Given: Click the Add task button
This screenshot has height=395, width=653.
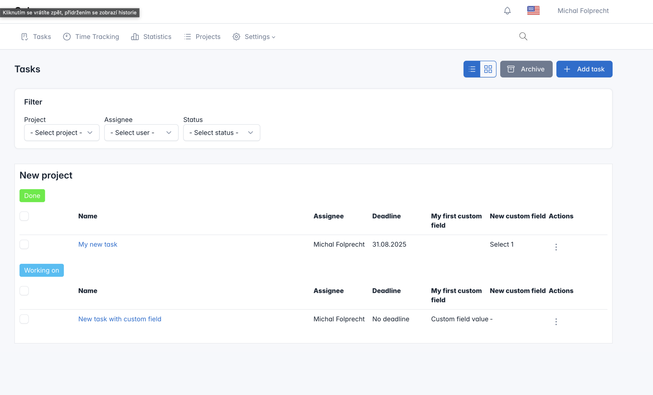Looking at the screenshot, I should [x=584, y=69].
